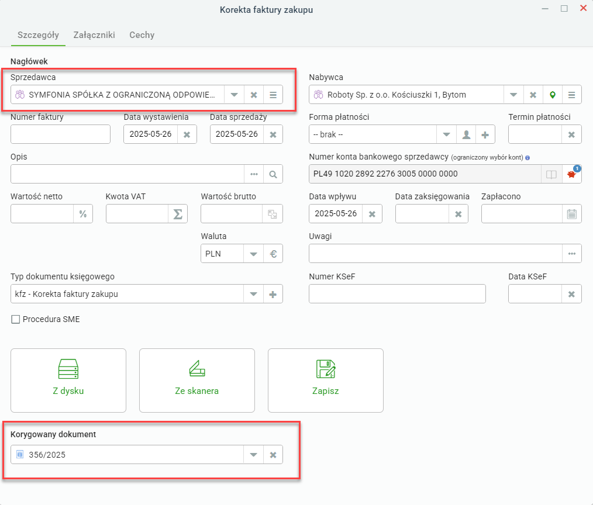Expand the Korygowany dokument dropdown
This screenshot has width=593, height=505.
point(253,455)
